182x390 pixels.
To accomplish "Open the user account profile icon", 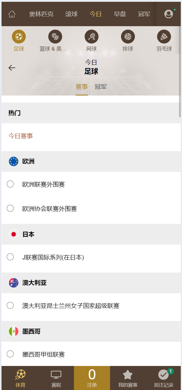I will click(168, 14).
